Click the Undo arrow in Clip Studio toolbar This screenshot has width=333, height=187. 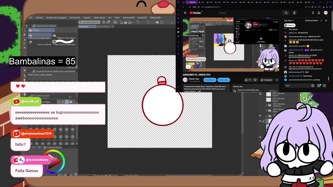[x=138, y=22]
